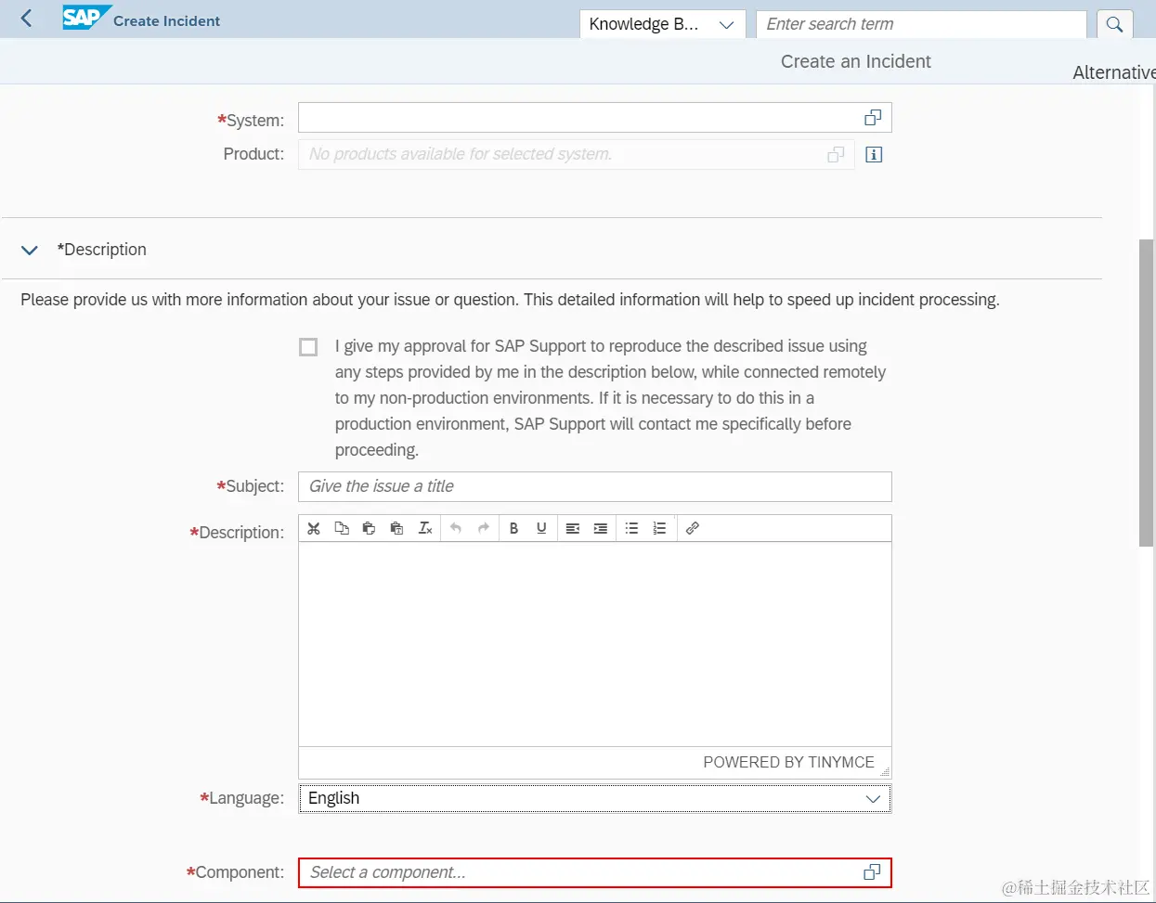Click the Alternative tab text at right
Screen dimensions: 1156x903
[1114, 72]
